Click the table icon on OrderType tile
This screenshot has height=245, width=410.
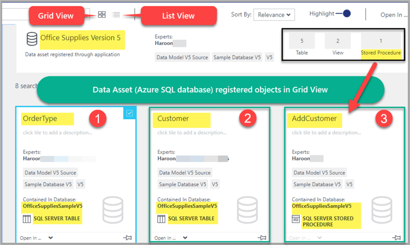click(x=27, y=219)
